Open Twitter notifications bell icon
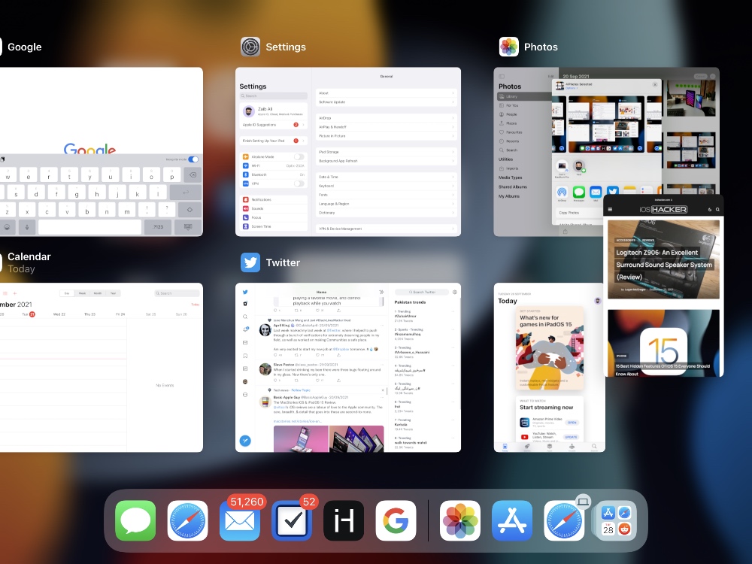Image resolution: width=752 pixels, height=564 pixels. tap(245, 329)
